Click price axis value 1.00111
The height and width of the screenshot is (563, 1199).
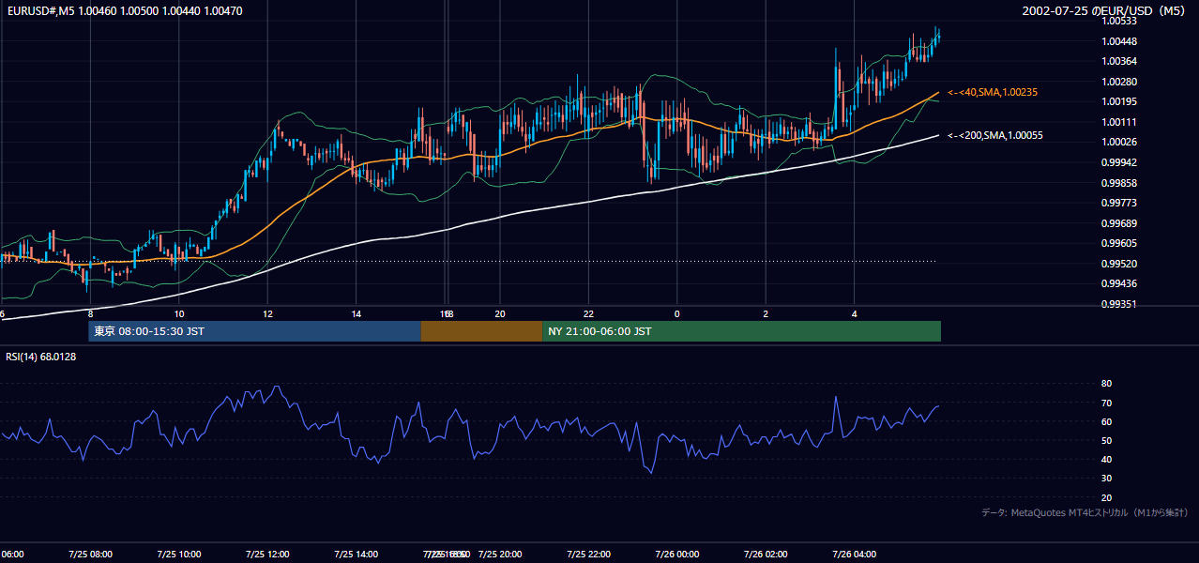(1120, 122)
